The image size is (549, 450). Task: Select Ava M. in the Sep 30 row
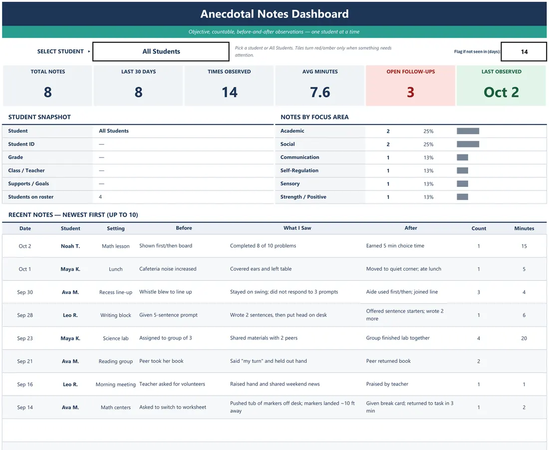click(70, 293)
